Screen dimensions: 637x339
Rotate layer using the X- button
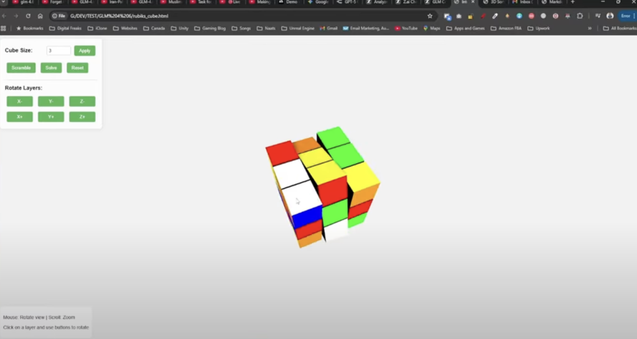(20, 101)
